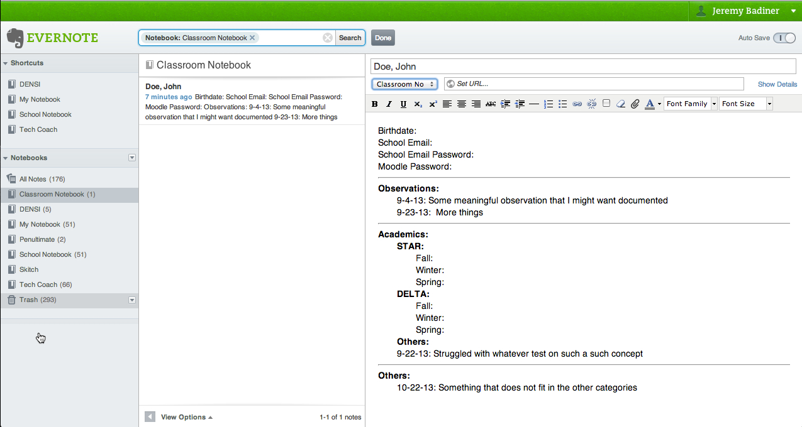Open the font color dropdown arrow
This screenshot has height=427, width=802.
659,104
